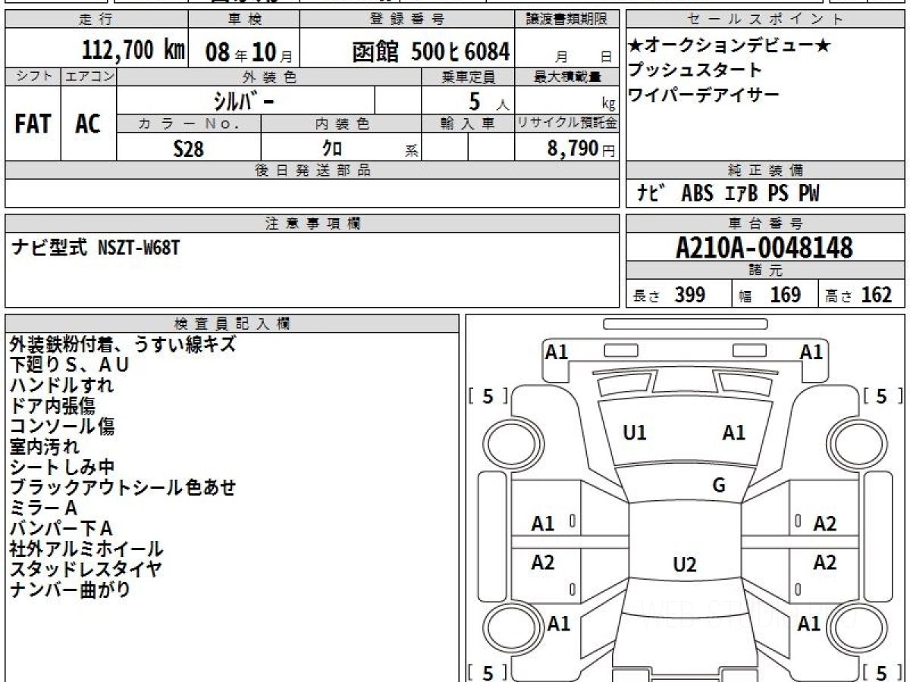Image resolution: width=910 pixels, height=682 pixels.
Task: Select the ワイパーデアイサー line
Action: 704,95
